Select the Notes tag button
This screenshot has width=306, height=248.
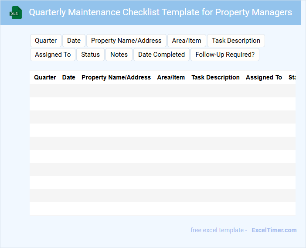tap(119, 55)
